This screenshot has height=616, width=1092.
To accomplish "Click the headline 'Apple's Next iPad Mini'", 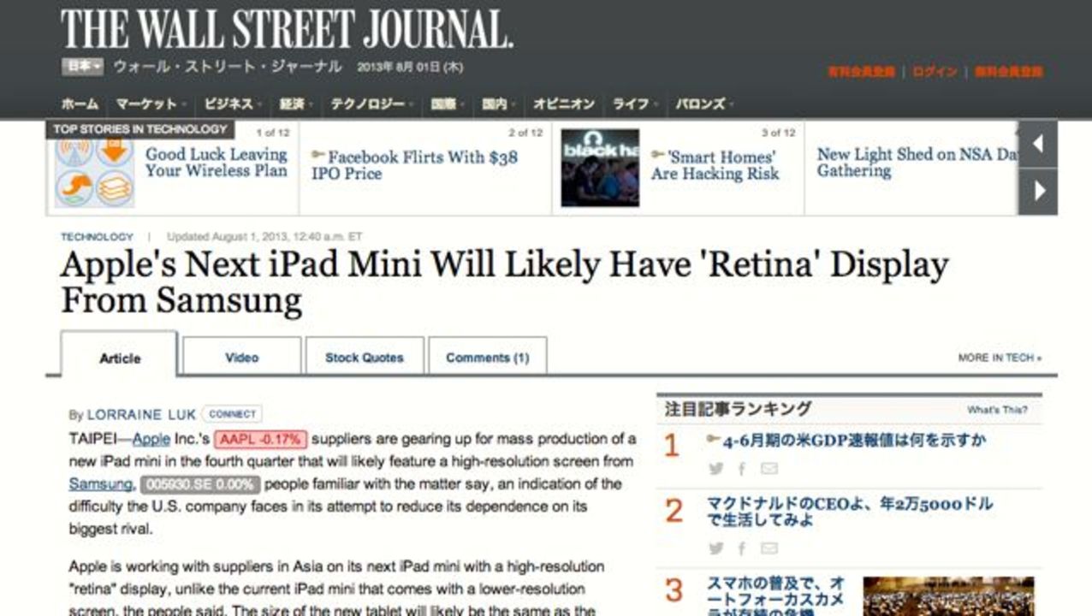I will point(504,282).
